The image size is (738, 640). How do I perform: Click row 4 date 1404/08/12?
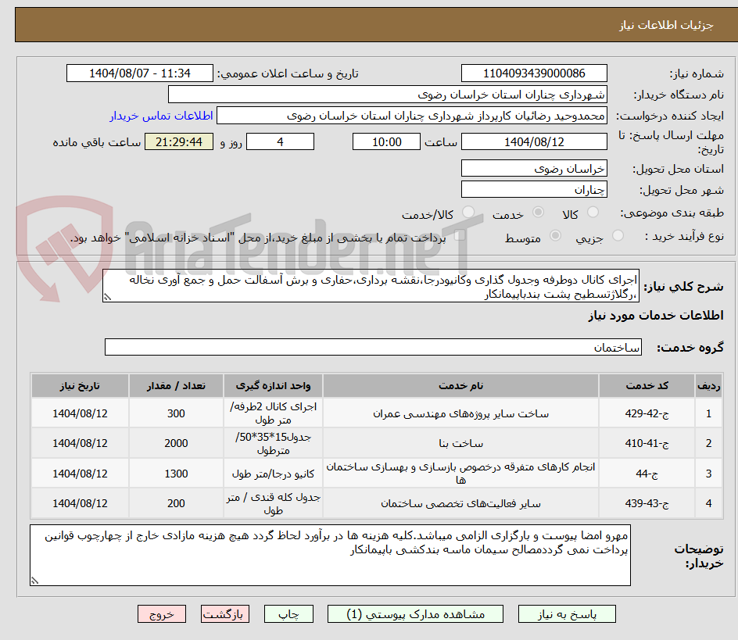click(80, 503)
